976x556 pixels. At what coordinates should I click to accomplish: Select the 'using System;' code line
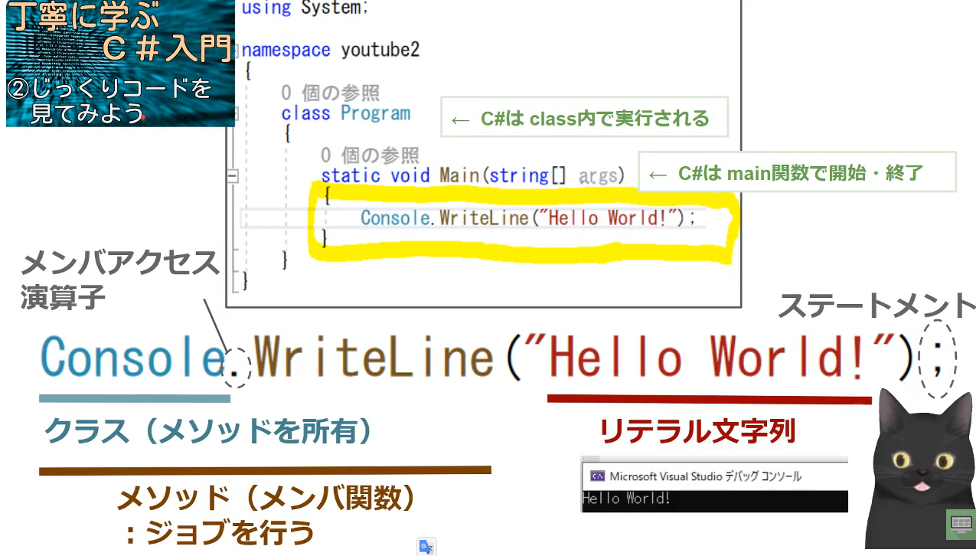click(x=305, y=8)
